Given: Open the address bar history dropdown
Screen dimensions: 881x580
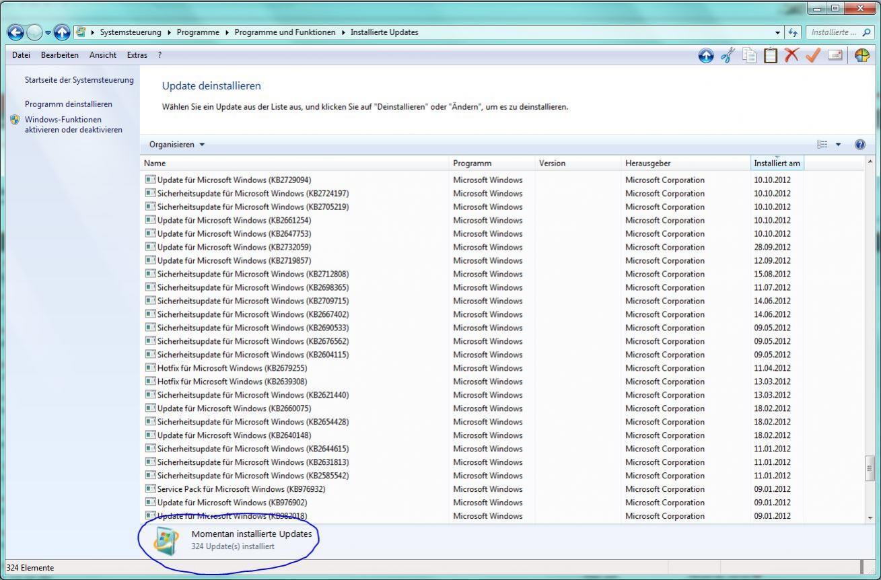Looking at the screenshot, I should (x=778, y=32).
